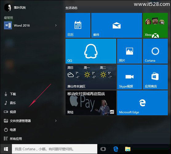
Task: Open the 照片 photos tile
Action: pos(129,51)
